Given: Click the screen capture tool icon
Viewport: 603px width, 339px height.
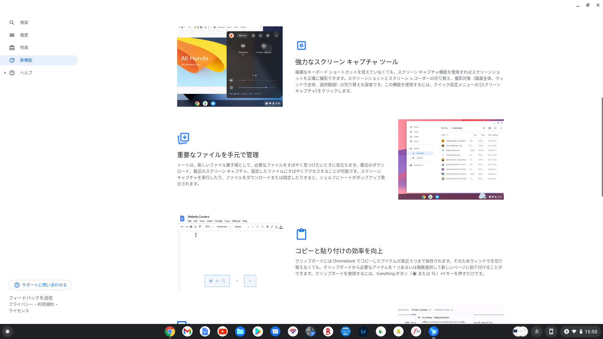Looking at the screenshot, I should [301, 46].
